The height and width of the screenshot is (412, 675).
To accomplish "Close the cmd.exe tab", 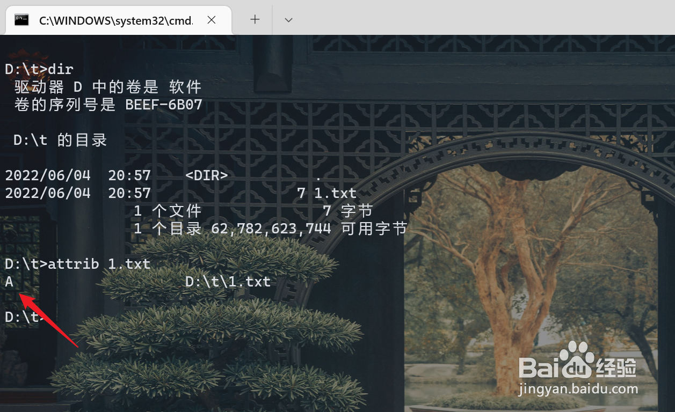I will tap(212, 20).
